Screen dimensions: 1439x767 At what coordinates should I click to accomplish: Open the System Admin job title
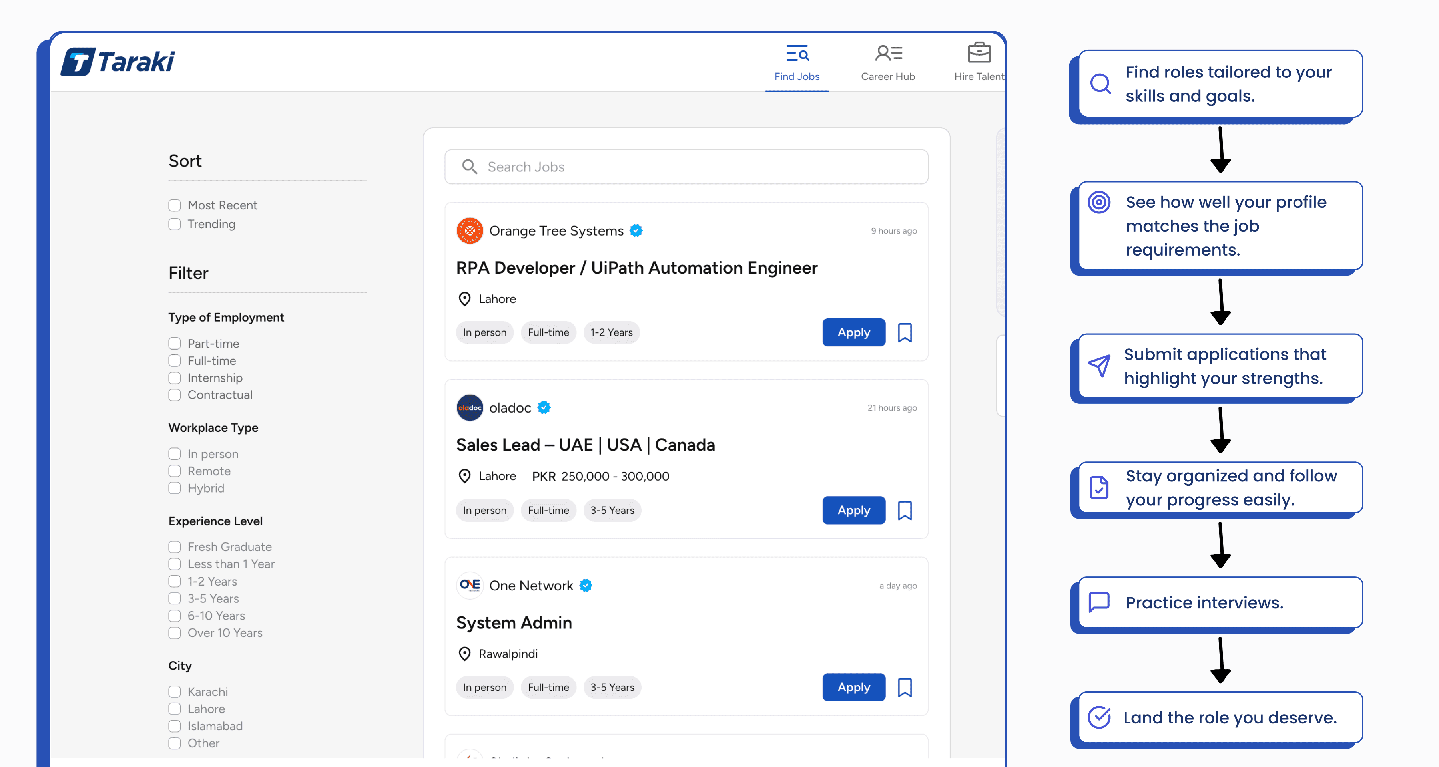pyautogui.click(x=514, y=623)
